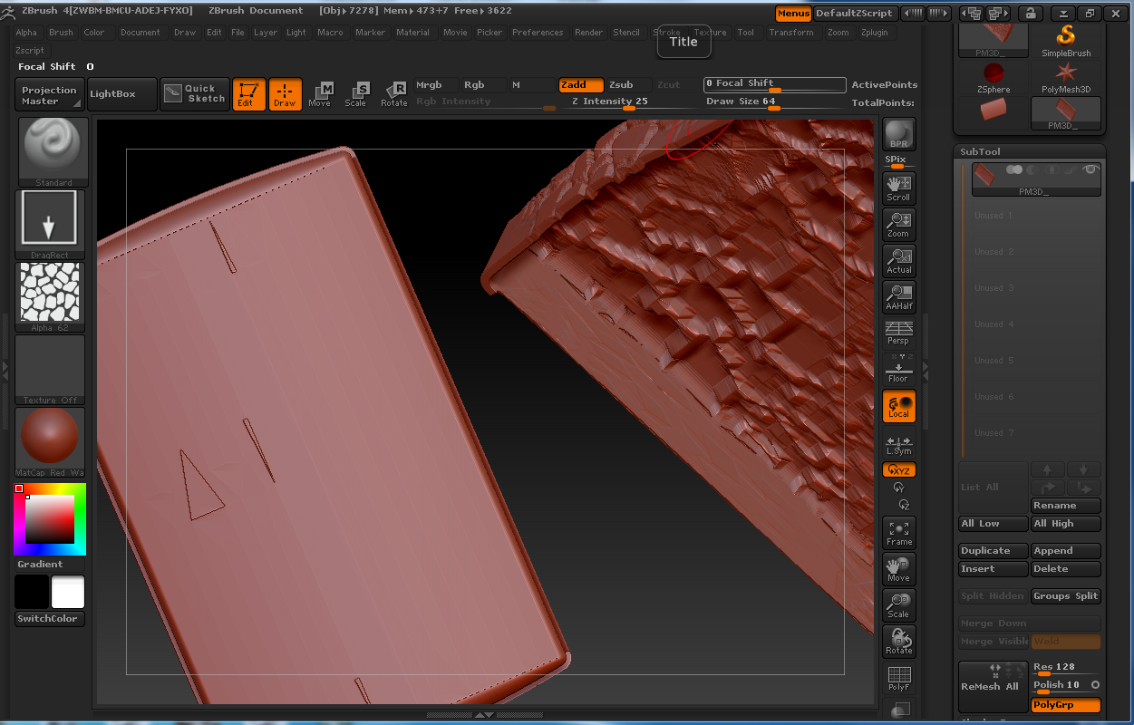The height and width of the screenshot is (725, 1134).
Task: Open the Render menu
Action: pos(588,33)
